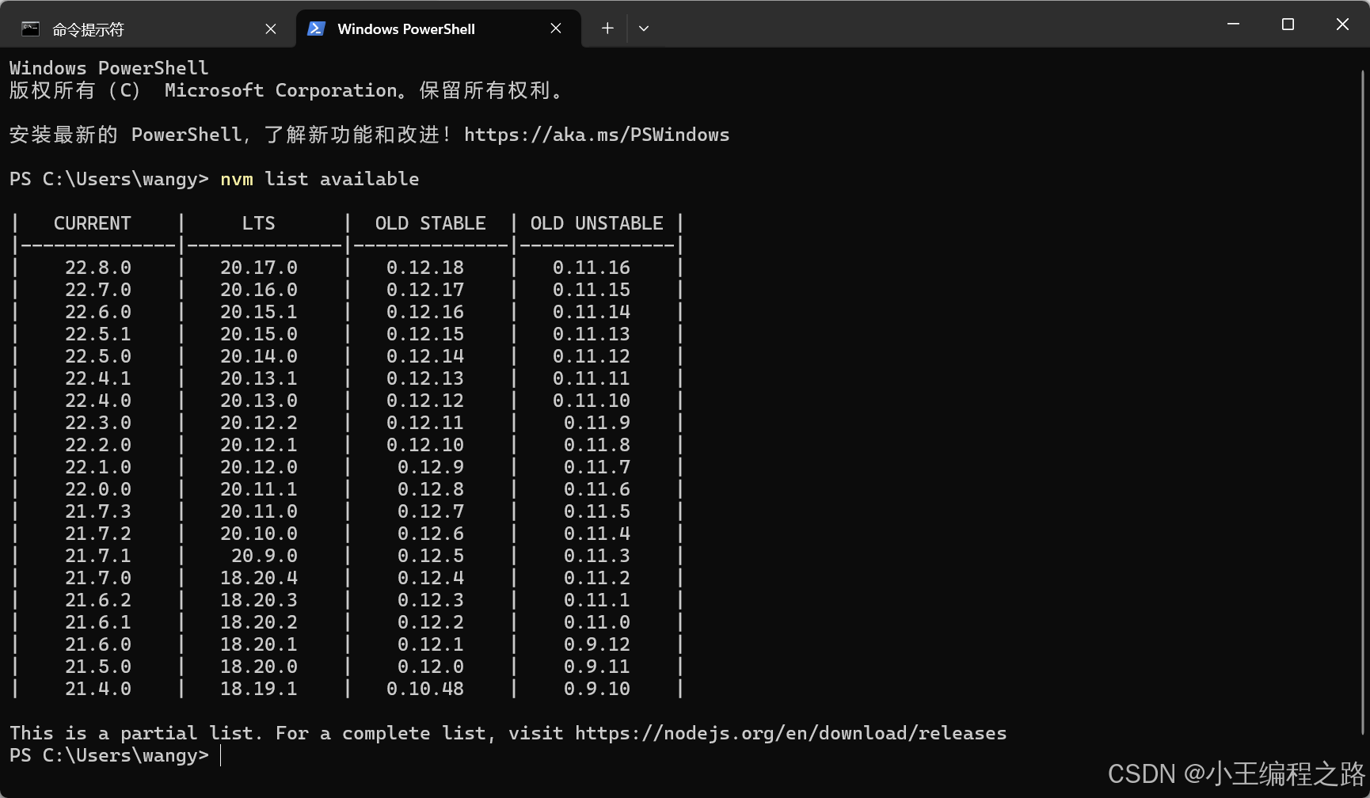Click version 21.6.2
Screen dimensions: 1370x798
point(98,600)
